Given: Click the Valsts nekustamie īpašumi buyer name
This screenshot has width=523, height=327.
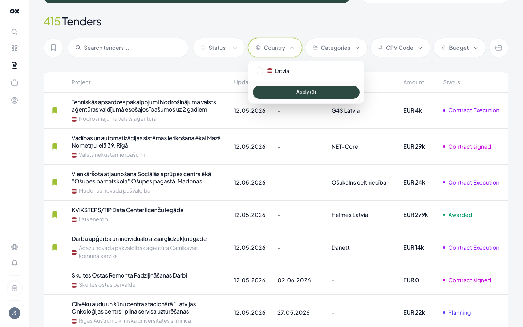Looking at the screenshot, I should coord(112,155).
